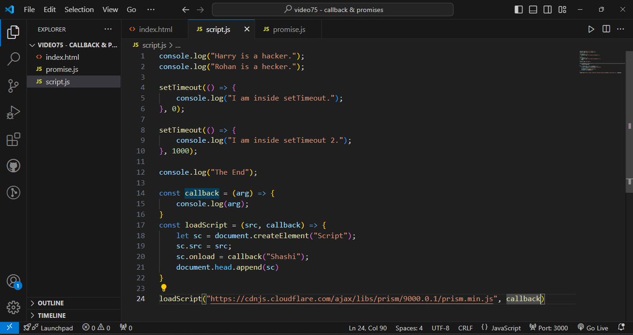Click line number 17 in gutter
Viewport: 633px width, 335px height.
140,225
